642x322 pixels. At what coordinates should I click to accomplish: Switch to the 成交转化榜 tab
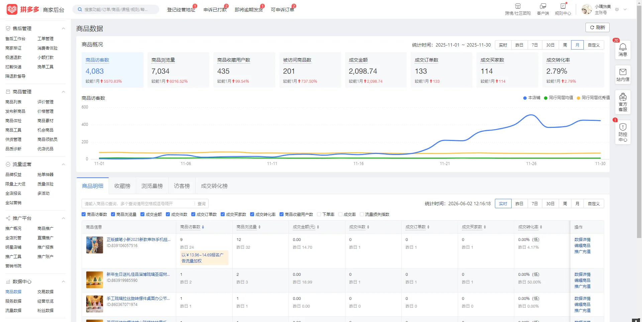(x=214, y=186)
